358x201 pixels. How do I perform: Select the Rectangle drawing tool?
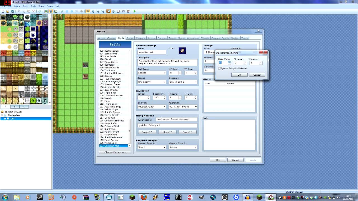(67, 11)
